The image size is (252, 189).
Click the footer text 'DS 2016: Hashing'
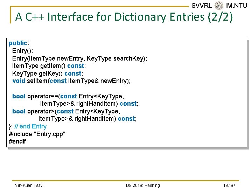(x=143, y=185)
